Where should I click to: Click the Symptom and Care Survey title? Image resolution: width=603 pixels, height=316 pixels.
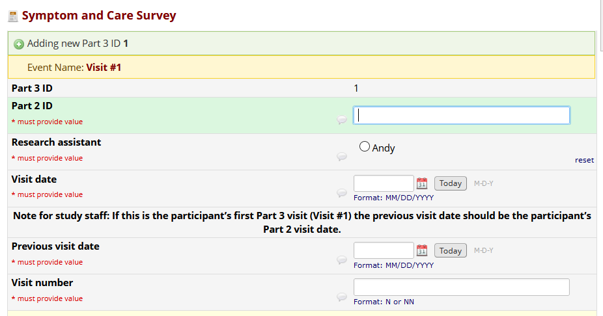pos(99,16)
